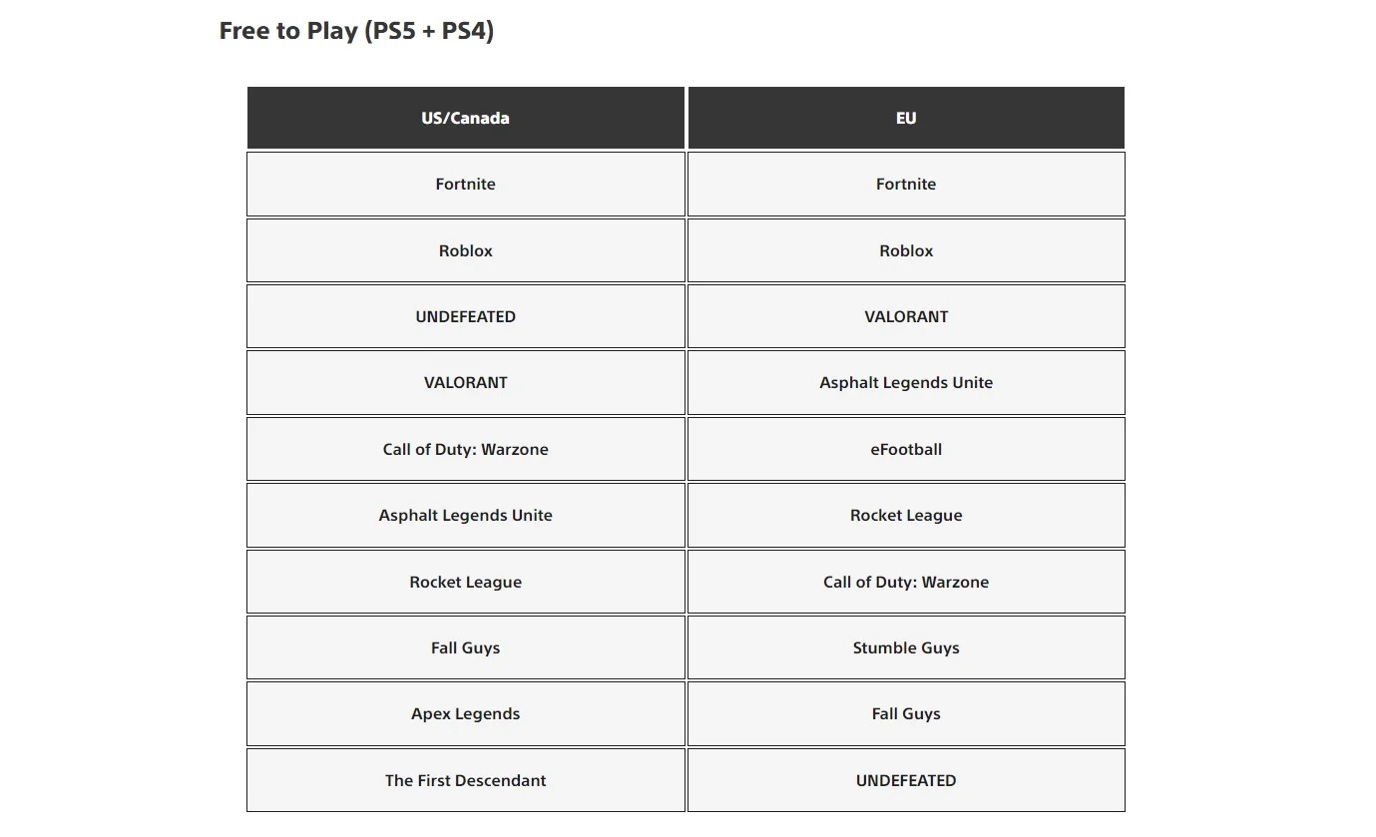Click VALORANT in the EU column

pyautogui.click(x=905, y=316)
